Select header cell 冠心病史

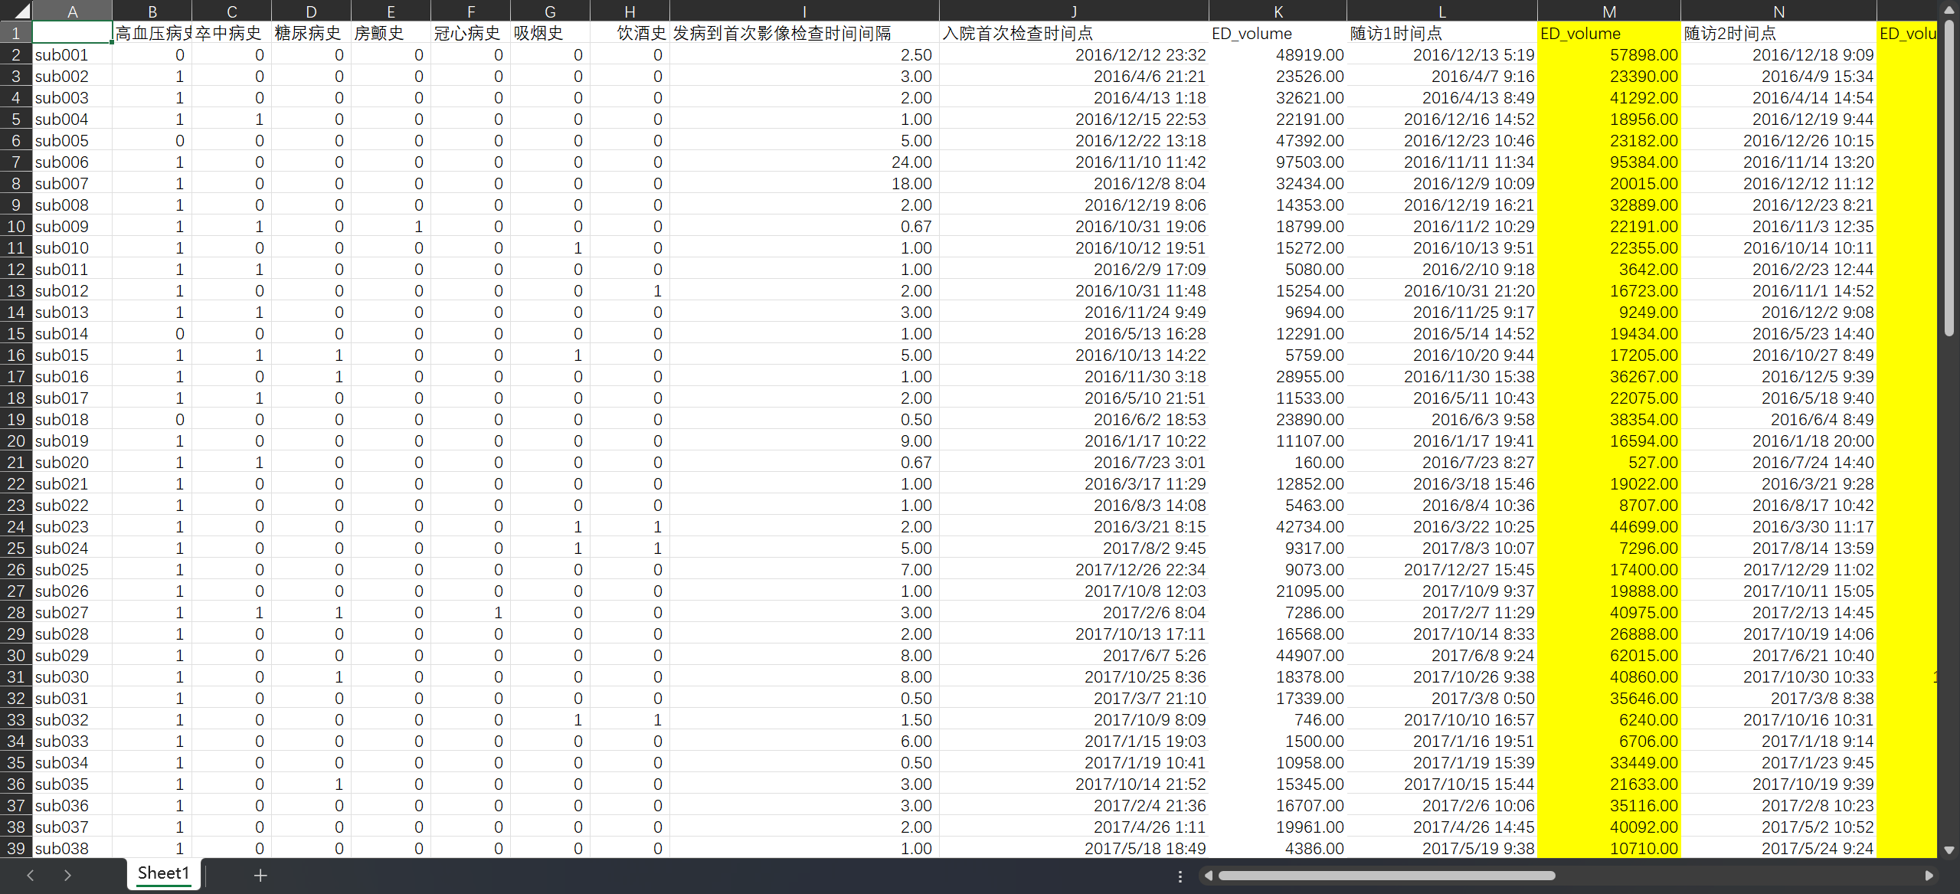pyautogui.click(x=471, y=33)
